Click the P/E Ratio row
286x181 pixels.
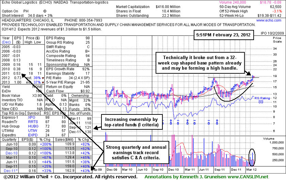68,78
